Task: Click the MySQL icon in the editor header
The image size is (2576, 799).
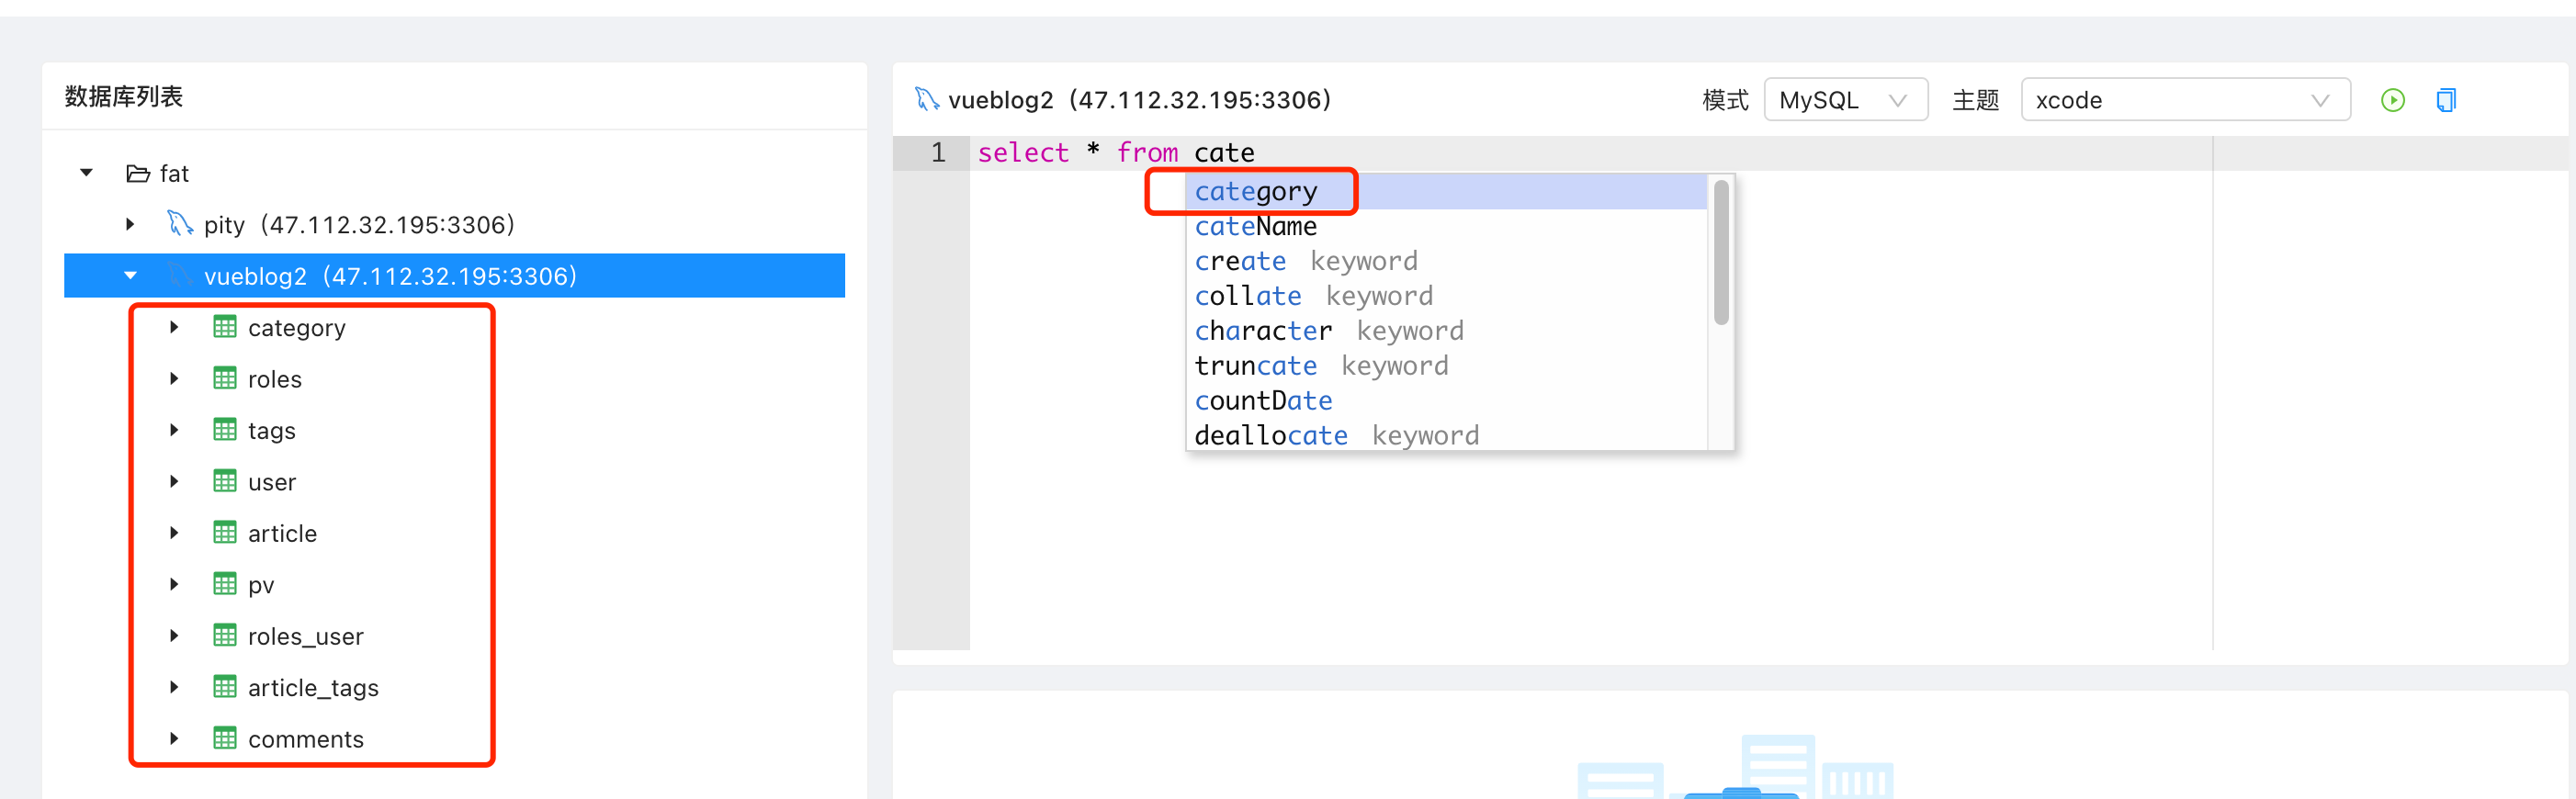Action: pyautogui.click(x=927, y=99)
